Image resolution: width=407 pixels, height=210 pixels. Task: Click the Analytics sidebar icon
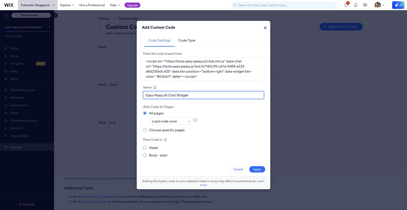pyautogui.click(x=6, y=128)
